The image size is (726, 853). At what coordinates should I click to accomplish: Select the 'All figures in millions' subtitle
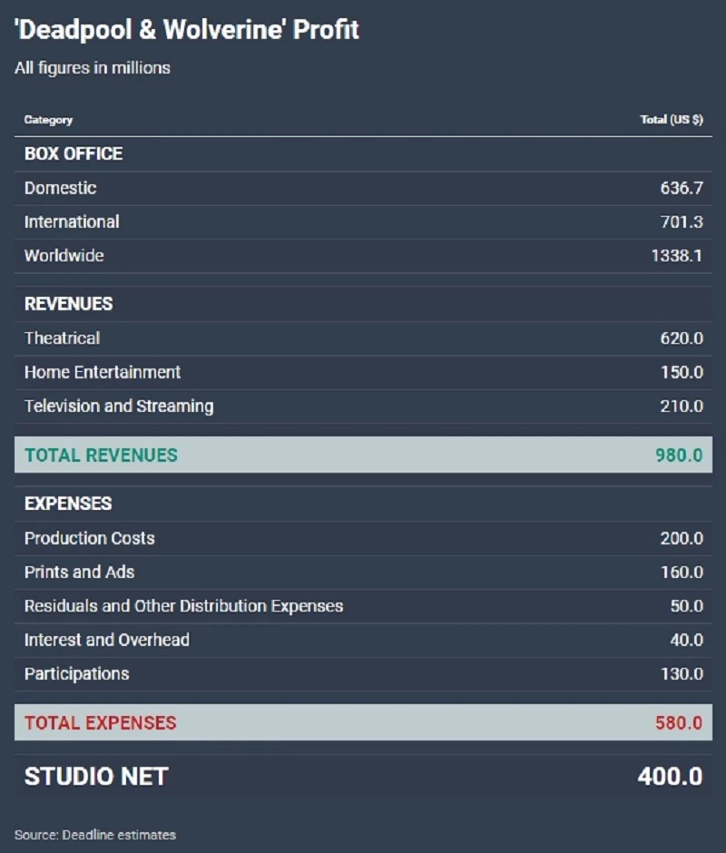tap(93, 68)
